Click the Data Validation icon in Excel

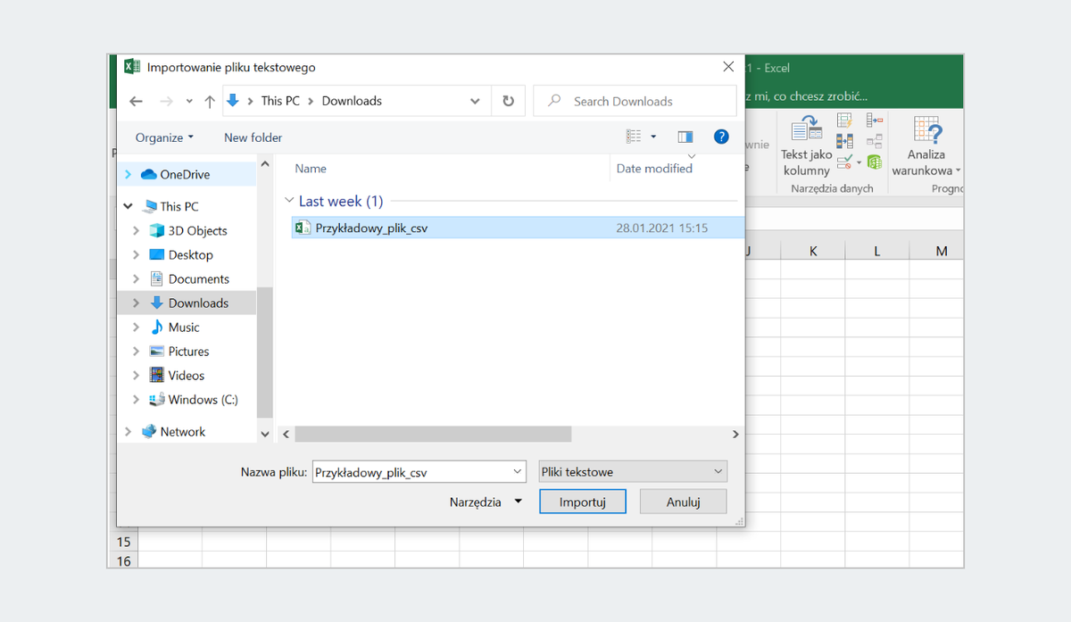pyautogui.click(x=844, y=162)
